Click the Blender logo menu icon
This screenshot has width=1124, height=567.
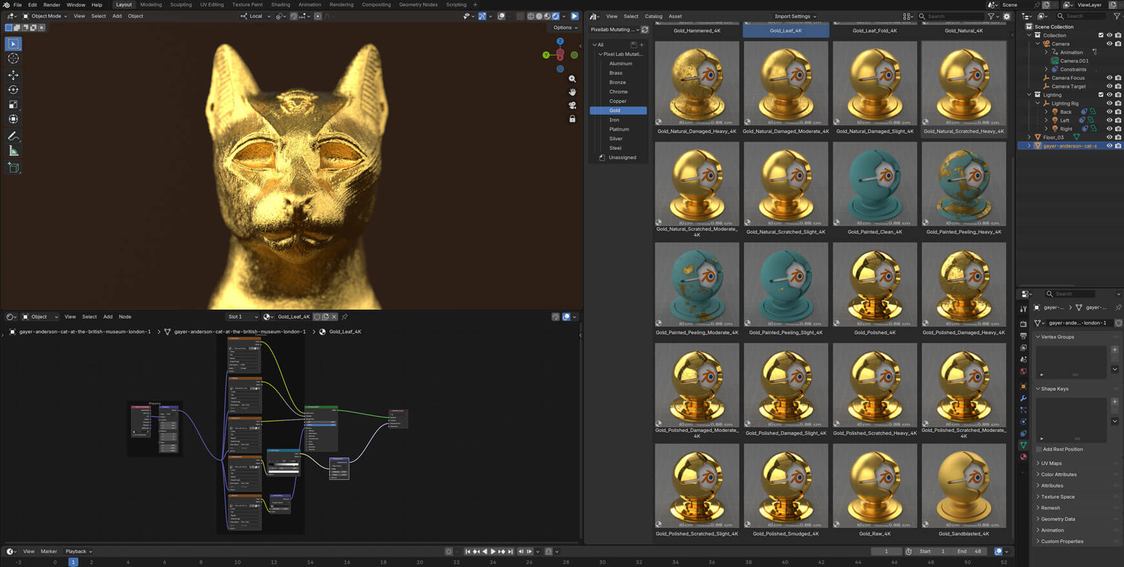[6, 5]
